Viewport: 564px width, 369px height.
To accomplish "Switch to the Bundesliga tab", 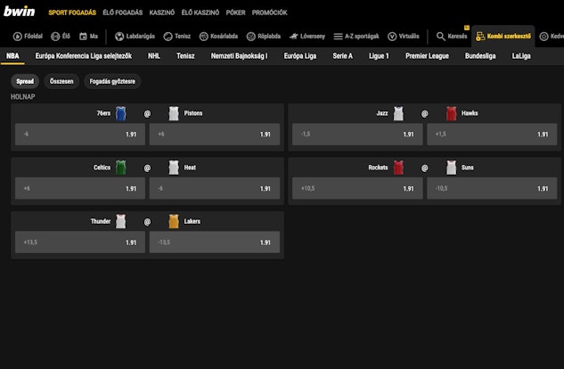I will tap(480, 56).
